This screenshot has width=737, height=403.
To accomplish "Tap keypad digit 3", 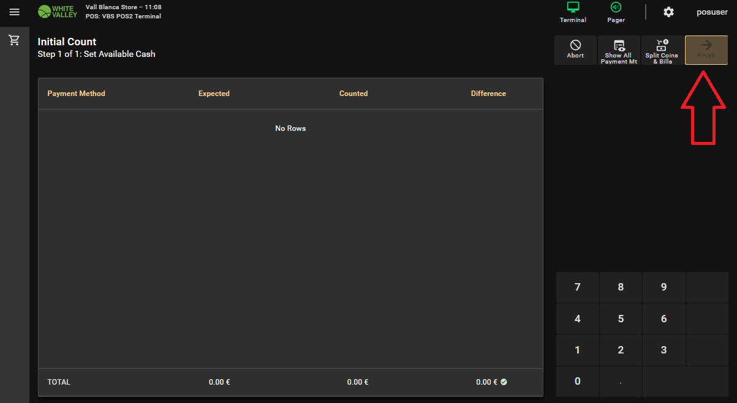I will (663, 350).
